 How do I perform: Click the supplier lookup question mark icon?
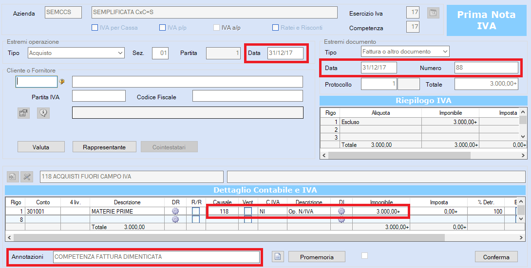coord(62,81)
